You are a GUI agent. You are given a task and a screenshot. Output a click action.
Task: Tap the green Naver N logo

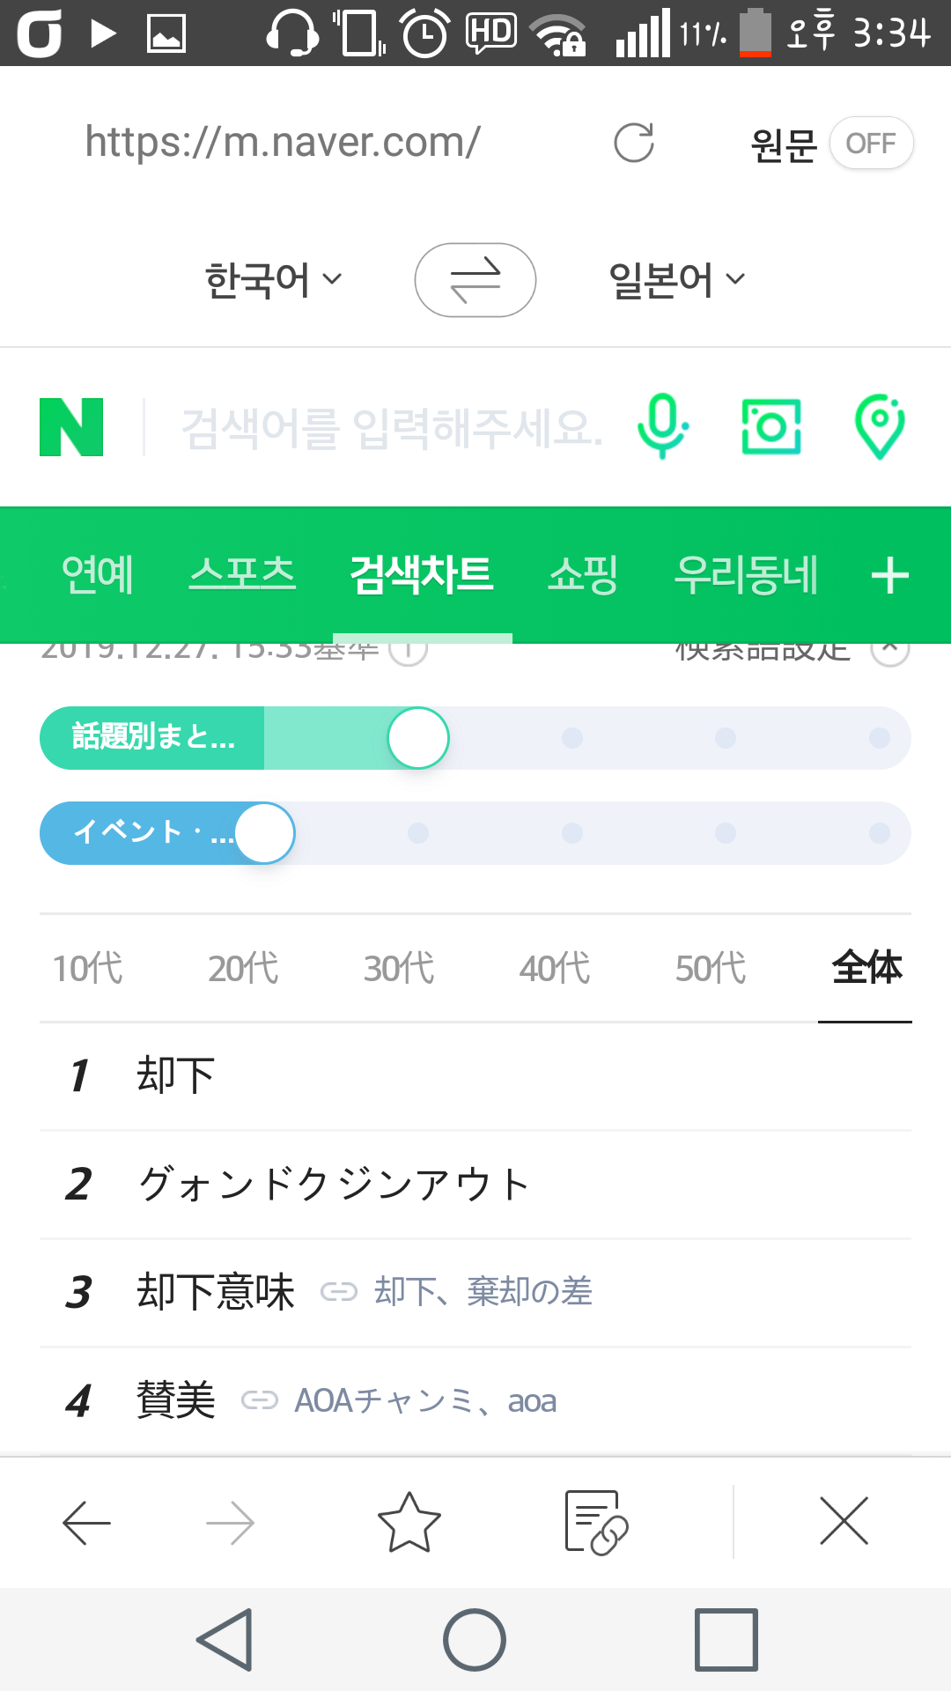[71, 427]
